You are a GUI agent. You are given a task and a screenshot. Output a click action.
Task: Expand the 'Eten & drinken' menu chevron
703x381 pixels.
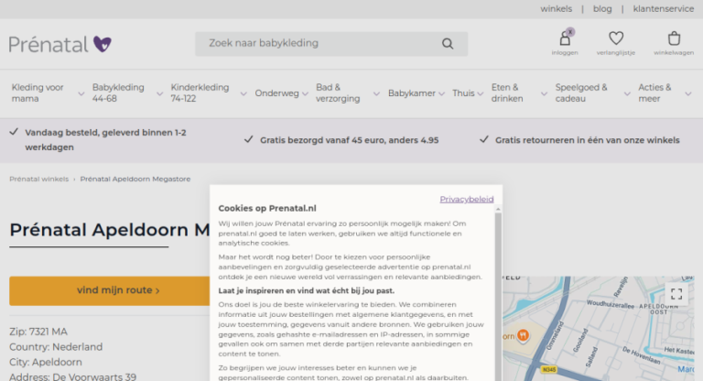544,93
